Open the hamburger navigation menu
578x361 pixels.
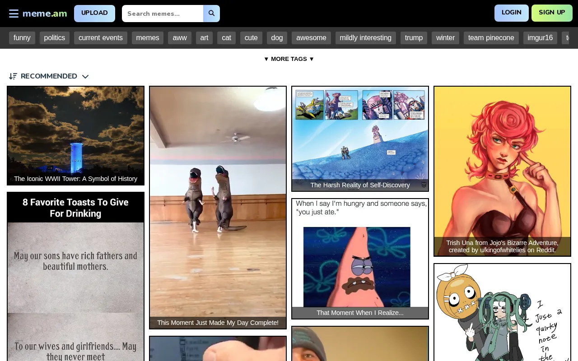pos(14,14)
